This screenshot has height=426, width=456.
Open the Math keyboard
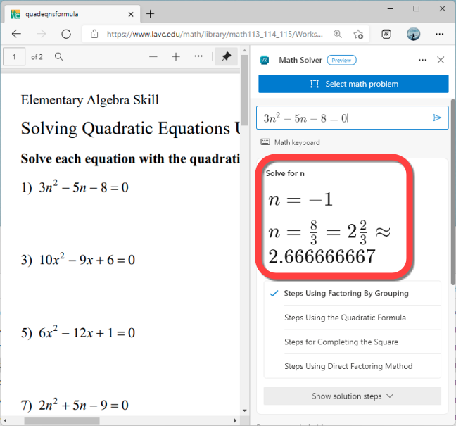pos(290,142)
